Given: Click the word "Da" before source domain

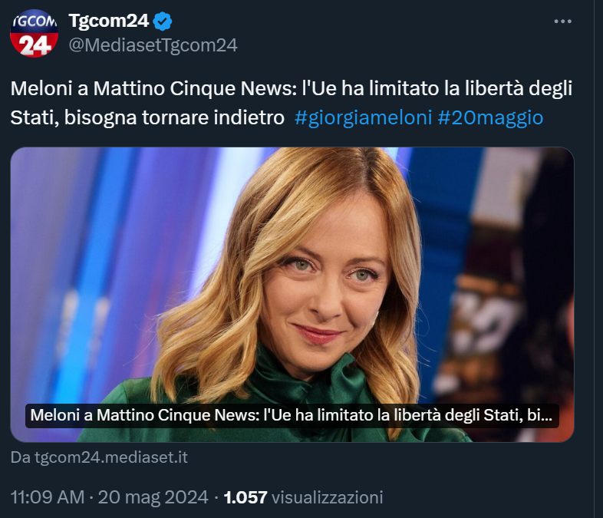Looking at the screenshot, I should (19, 457).
